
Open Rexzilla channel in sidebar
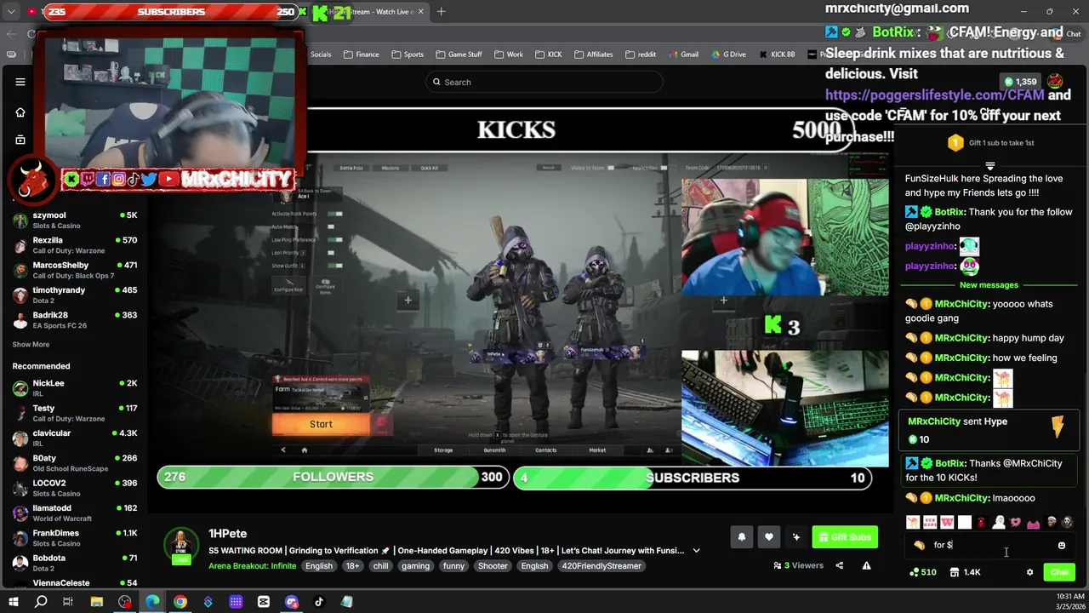[x=75, y=245]
